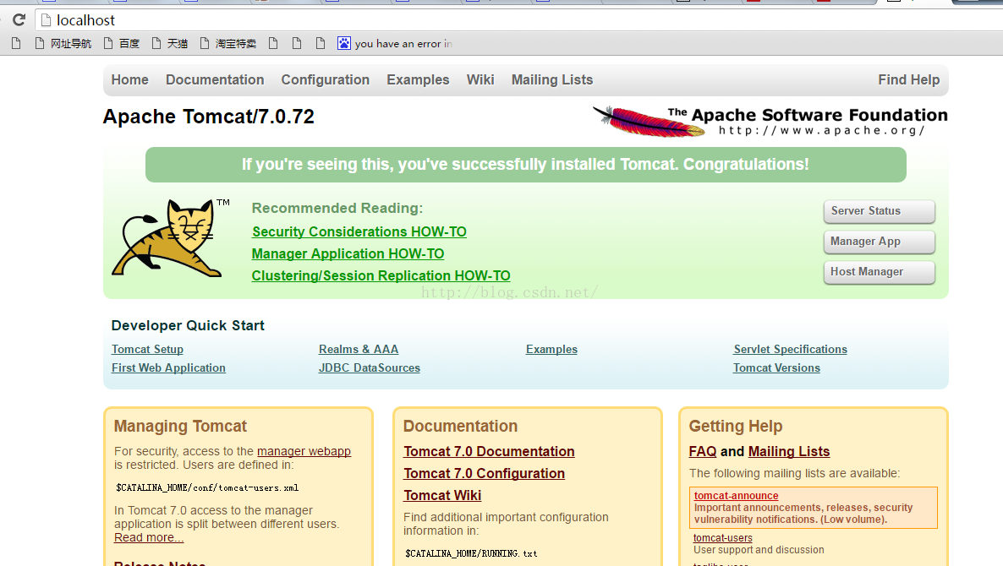Open Wiki in the navigation bar
The image size is (1003, 566).
(x=480, y=80)
